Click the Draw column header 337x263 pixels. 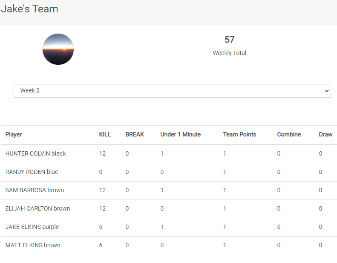click(325, 134)
